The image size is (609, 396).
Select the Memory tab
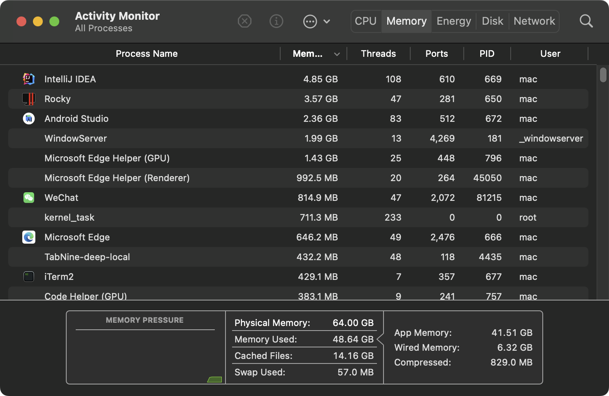pos(407,21)
